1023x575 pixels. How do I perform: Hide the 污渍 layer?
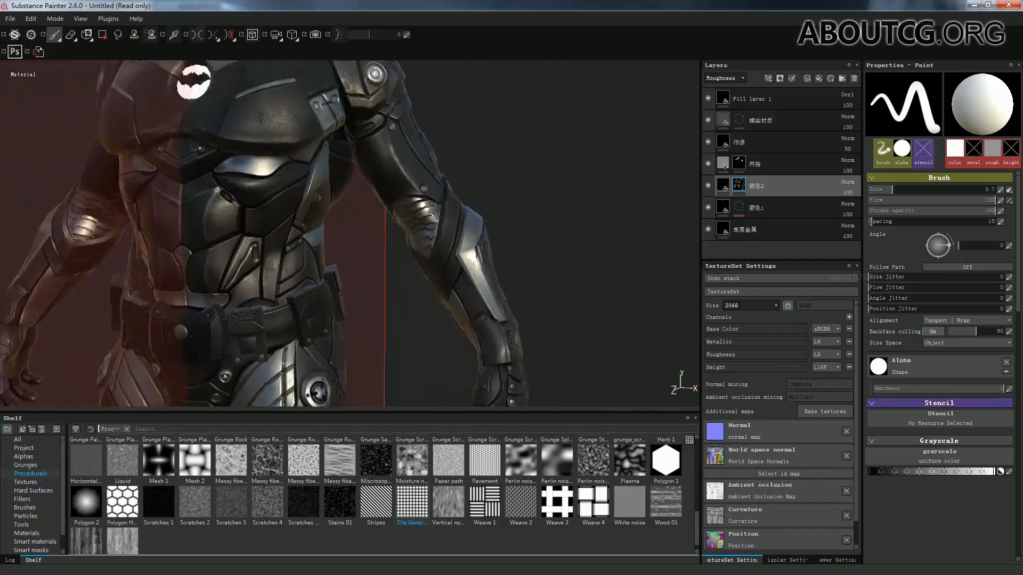pyautogui.click(x=708, y=142)
